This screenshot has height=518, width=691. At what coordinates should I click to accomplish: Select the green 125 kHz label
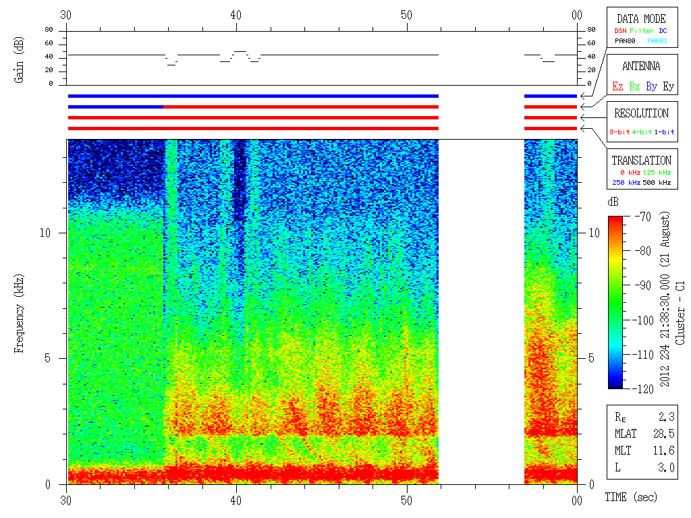point(657,172)
